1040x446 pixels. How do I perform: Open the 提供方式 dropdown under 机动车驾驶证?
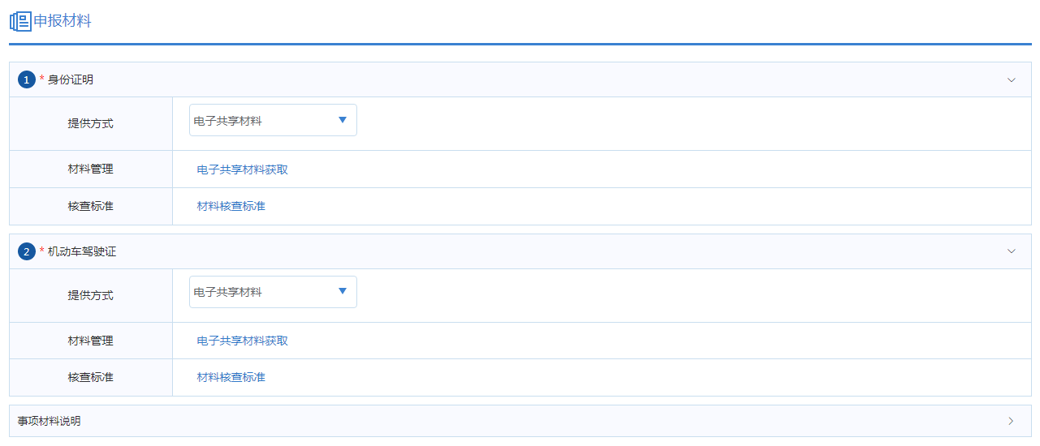(272, 292)
